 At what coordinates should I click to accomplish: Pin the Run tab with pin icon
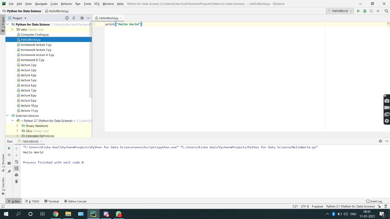click(9, 172)
